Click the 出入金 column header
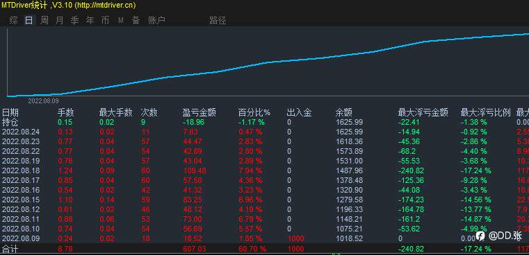The width and height of the screenshot is (529, 255). point(299,112)
